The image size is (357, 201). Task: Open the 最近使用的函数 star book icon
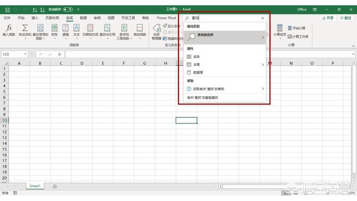(x=40, y=28)
